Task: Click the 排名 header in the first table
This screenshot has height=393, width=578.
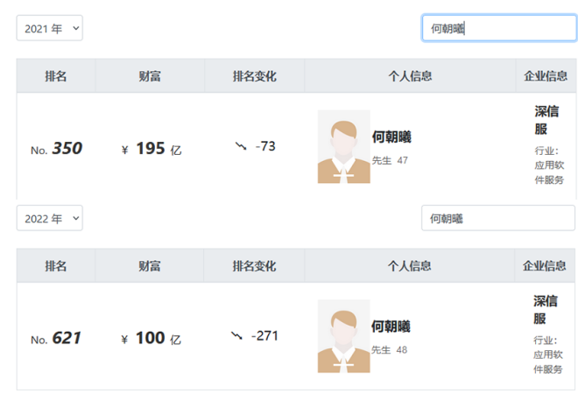Action: (56, 76)
